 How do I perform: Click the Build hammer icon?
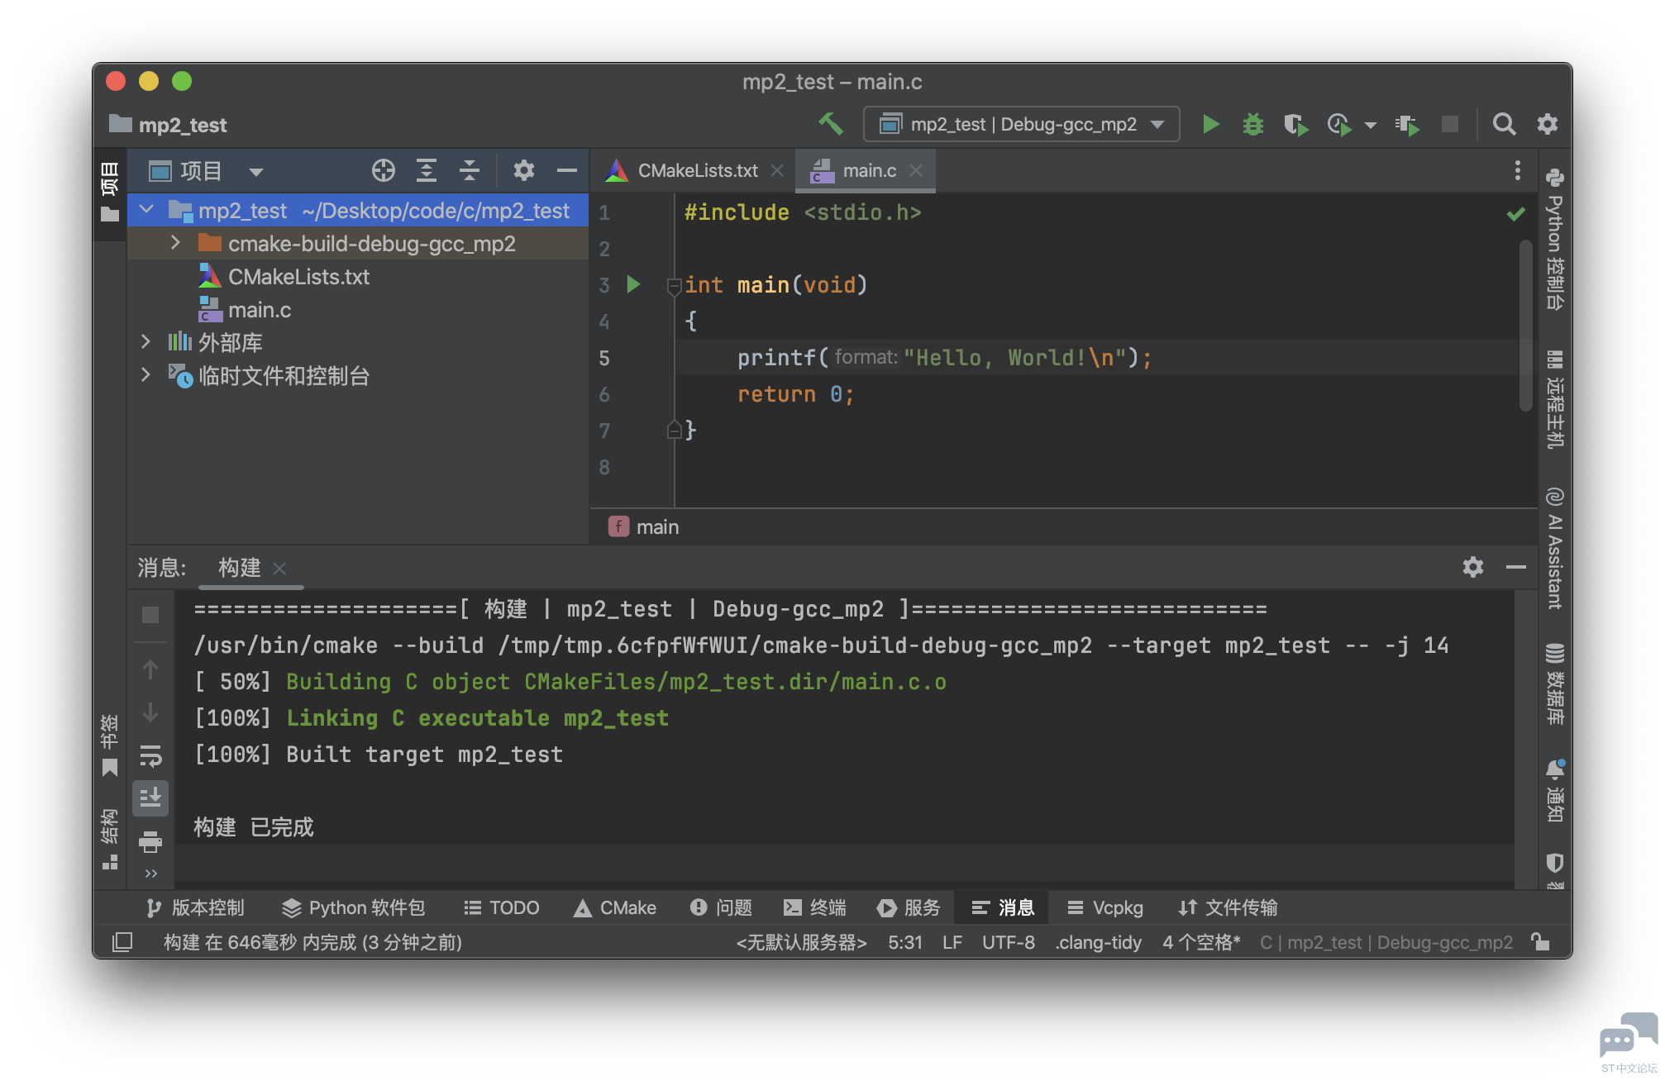[831, 124]
